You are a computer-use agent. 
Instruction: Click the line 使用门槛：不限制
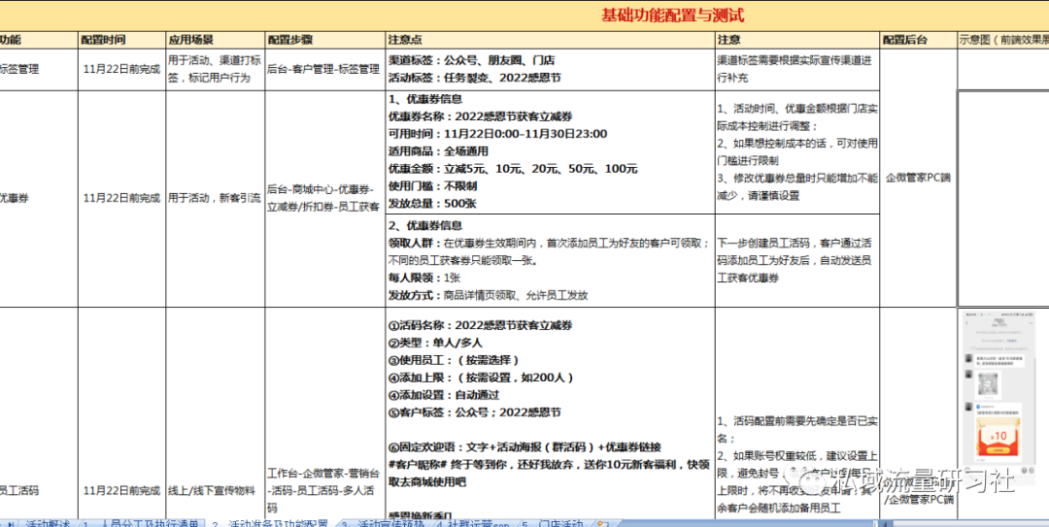(433, 185)
